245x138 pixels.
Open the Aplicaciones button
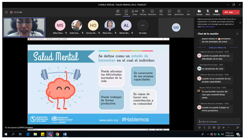click(x=179, y=12)
